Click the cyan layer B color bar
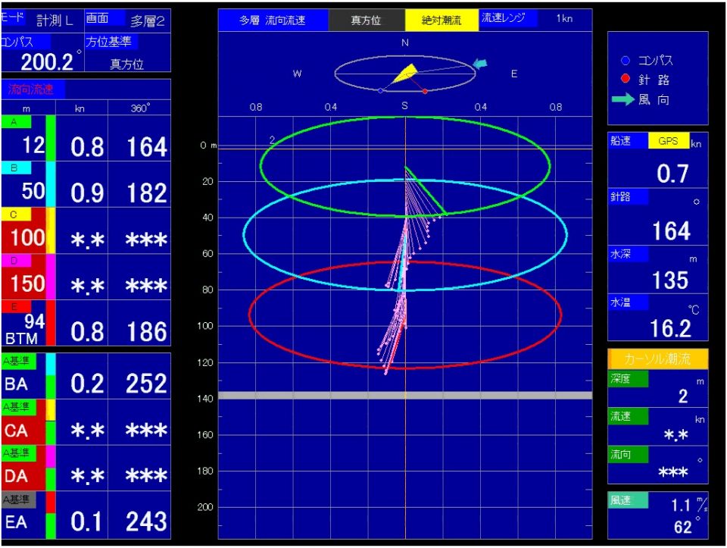 coord(51,184)
